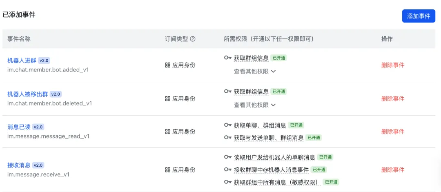Delete the 机器人被移出群 event
The width and height of the screenshot is (441, 192).
click(x=392, y=98)
